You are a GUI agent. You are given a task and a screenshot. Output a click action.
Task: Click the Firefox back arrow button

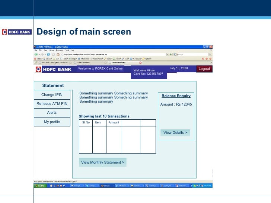coord(36,54)
